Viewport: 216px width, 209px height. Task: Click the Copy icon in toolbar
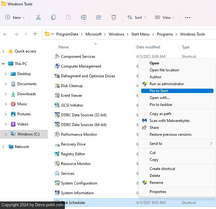[53, 18]
